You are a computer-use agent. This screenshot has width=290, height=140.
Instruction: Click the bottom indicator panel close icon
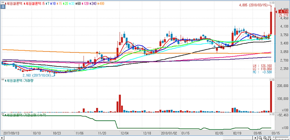(273, 114)
